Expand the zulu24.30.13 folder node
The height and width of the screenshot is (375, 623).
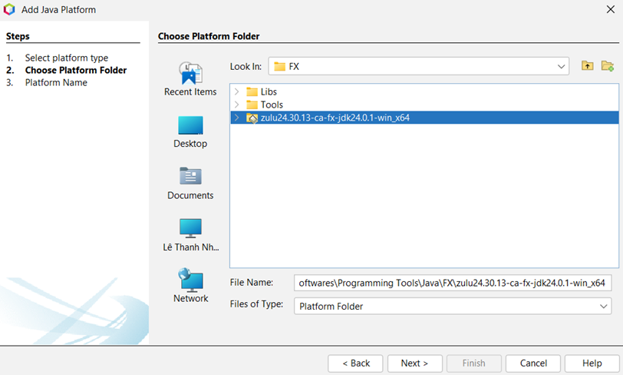click(x=237, y=118)
